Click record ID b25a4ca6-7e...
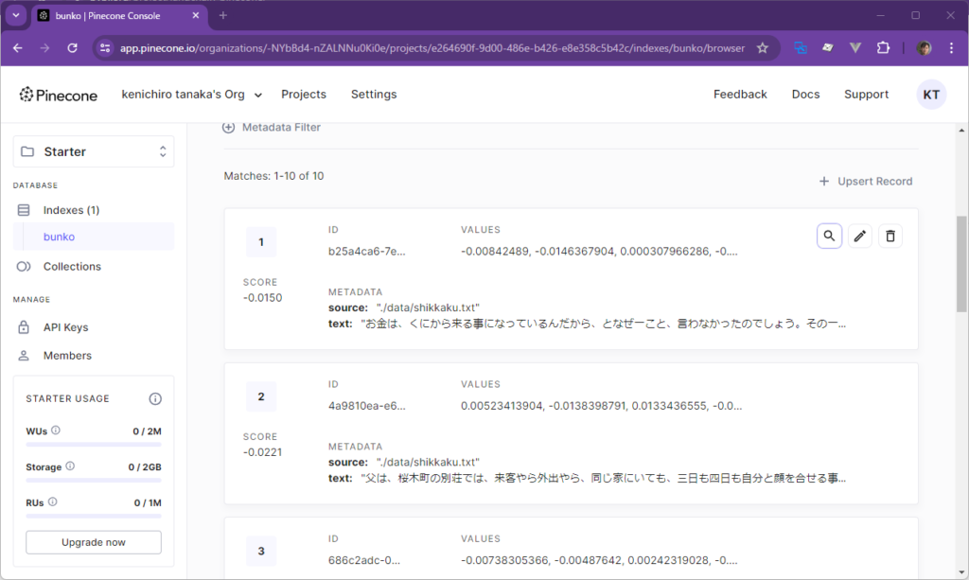This screenshot has width=969, height=580. click(366, 252)
